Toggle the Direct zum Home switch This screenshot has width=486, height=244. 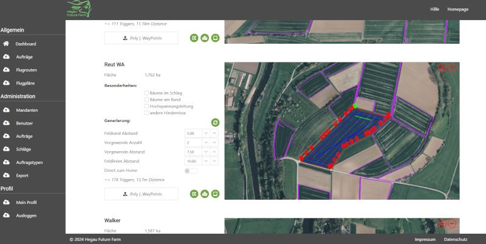click(191, 171)
